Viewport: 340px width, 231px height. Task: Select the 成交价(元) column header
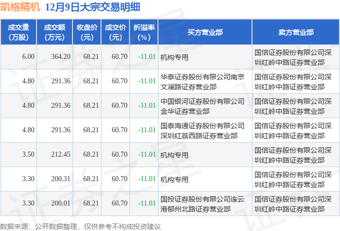click(x=115, y=32)
